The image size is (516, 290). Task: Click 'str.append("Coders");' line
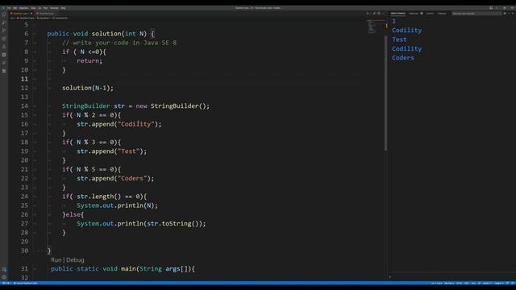click(x=115, y=178)
